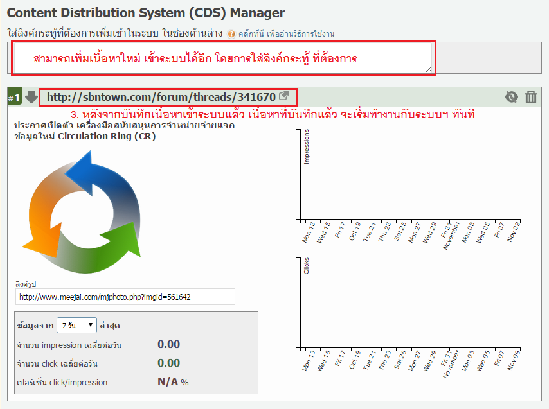Click the average click value 0.00
This screenshot has height=409, width=549.
click(168, 363)
